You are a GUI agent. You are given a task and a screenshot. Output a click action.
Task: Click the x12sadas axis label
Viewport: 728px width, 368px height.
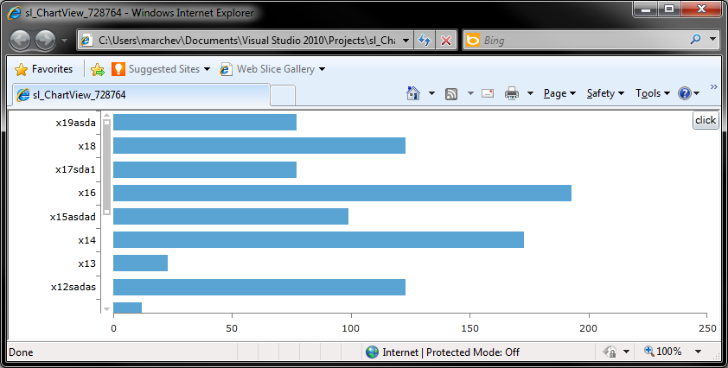pyautogui.click(x=73, y=287)
